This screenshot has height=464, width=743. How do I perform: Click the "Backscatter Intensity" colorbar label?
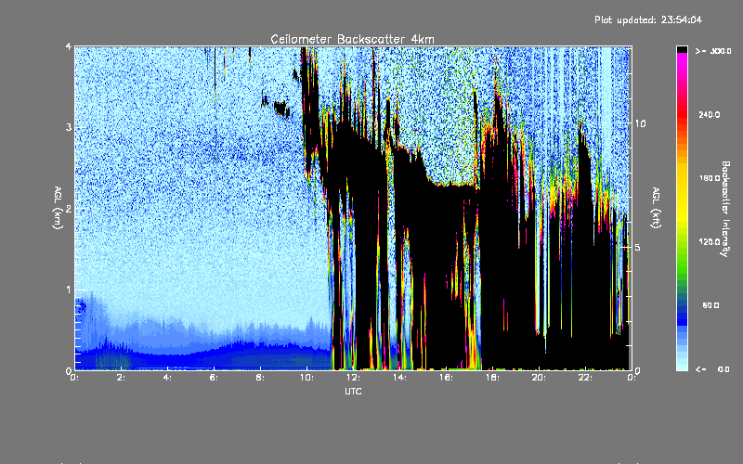click(725, 209)
